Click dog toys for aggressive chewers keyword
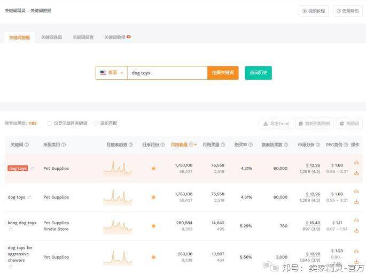 (20, 254)
